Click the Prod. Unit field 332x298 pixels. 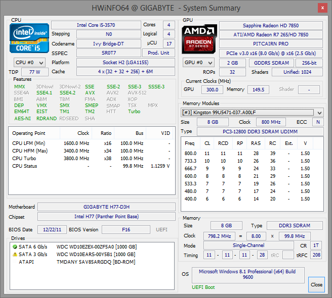point(158,53)
